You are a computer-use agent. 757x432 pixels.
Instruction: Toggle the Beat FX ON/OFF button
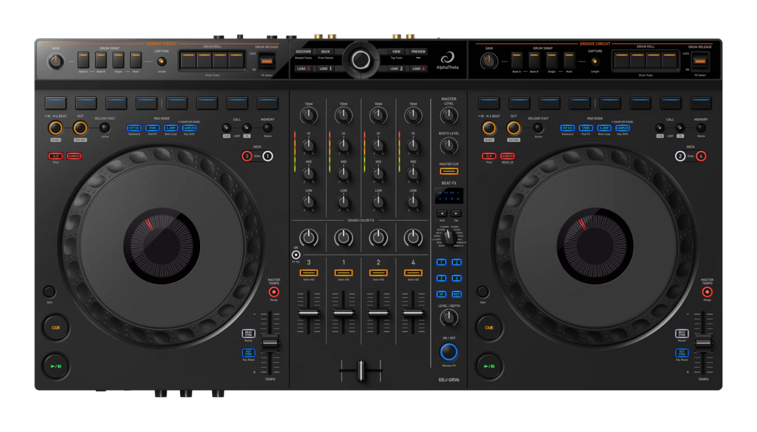tap(448, 352)
